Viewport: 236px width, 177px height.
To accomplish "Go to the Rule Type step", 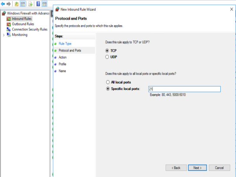I will (65, 44).
